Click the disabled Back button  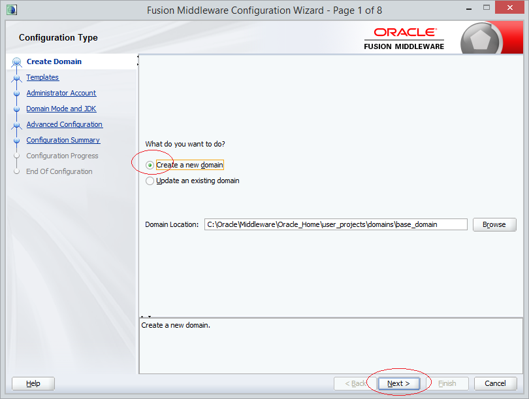pyautogui.click(x=355, y=383)
